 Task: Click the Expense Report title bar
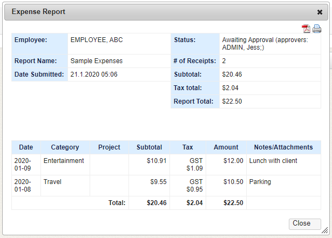(x=162, y=12)
